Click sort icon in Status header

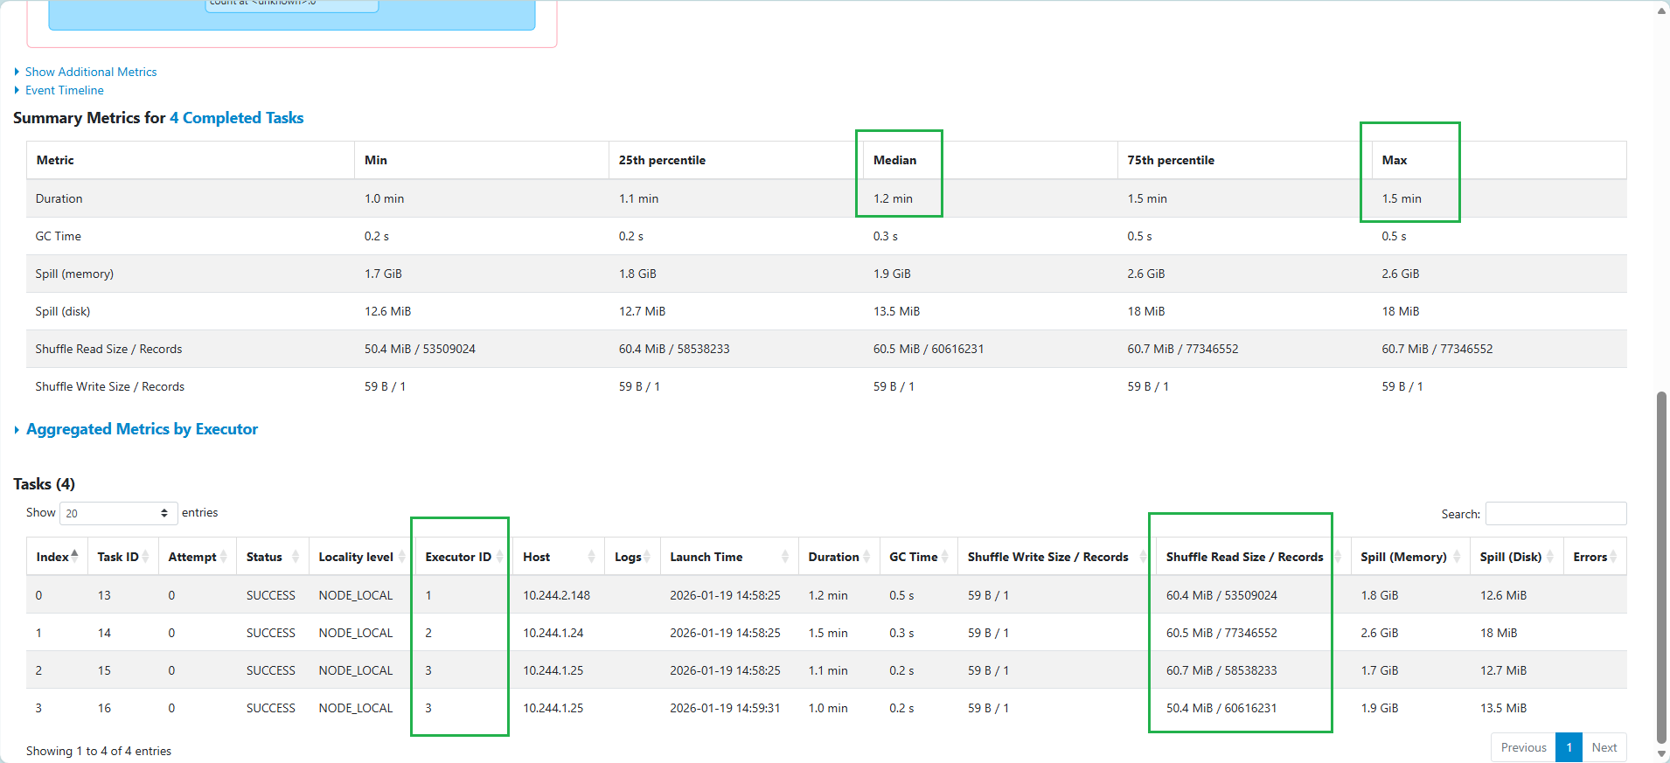coord(296,557)
